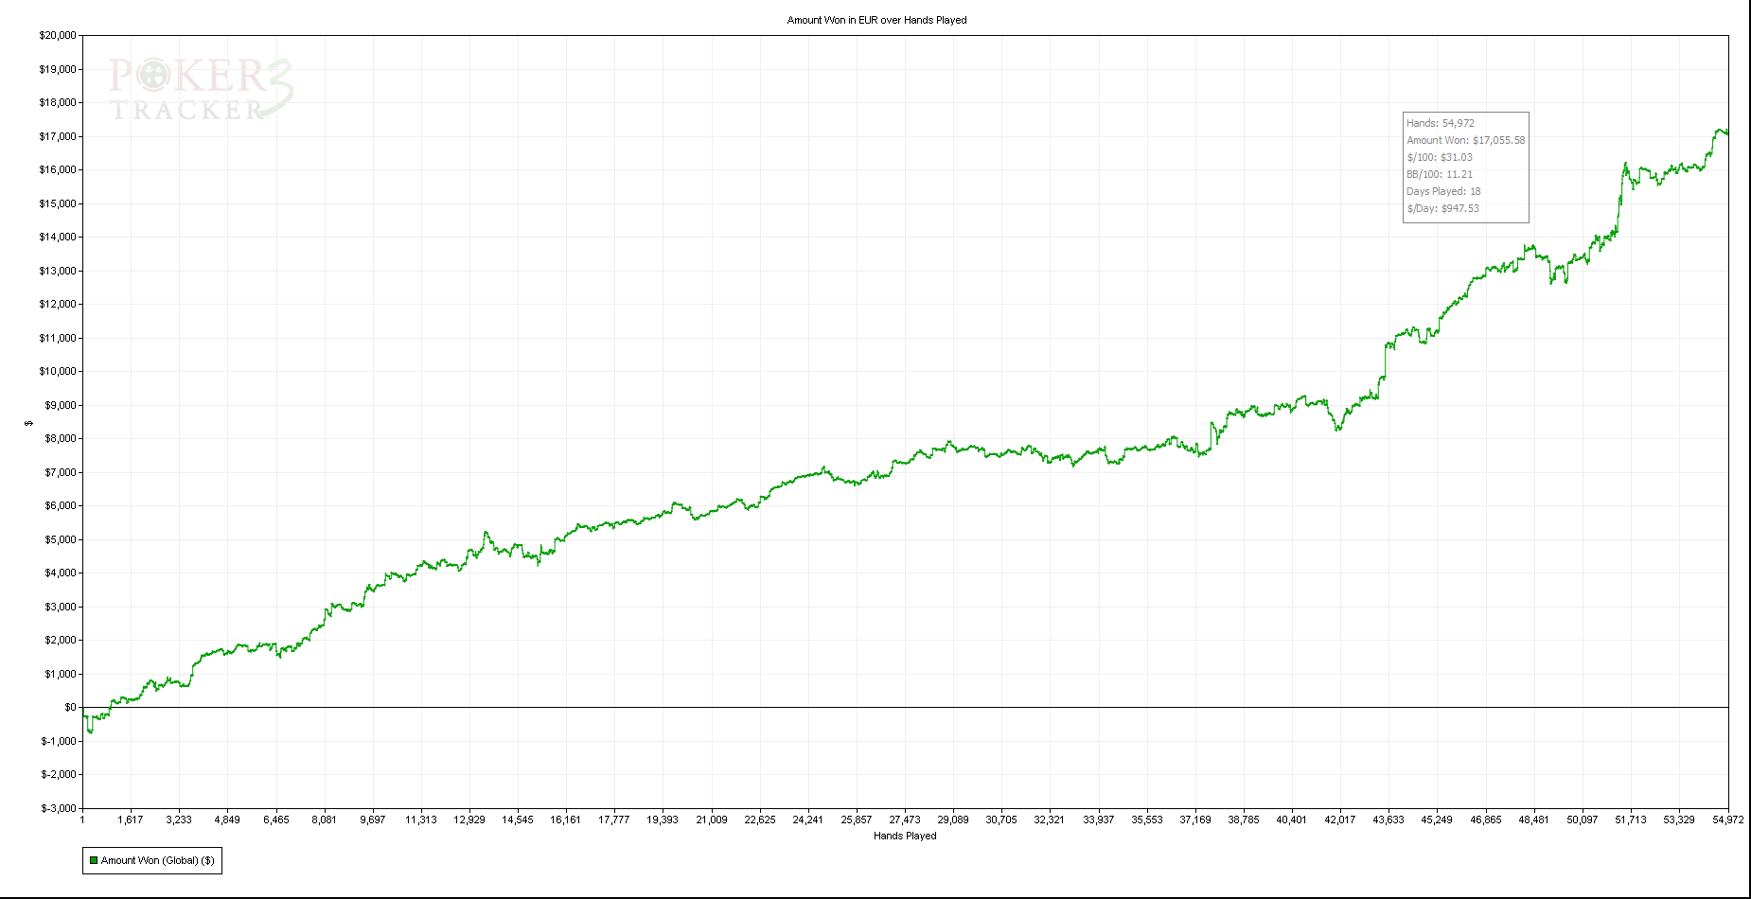Click the 11,313 x-axis tick label
1751x899 pixels.
421,820
